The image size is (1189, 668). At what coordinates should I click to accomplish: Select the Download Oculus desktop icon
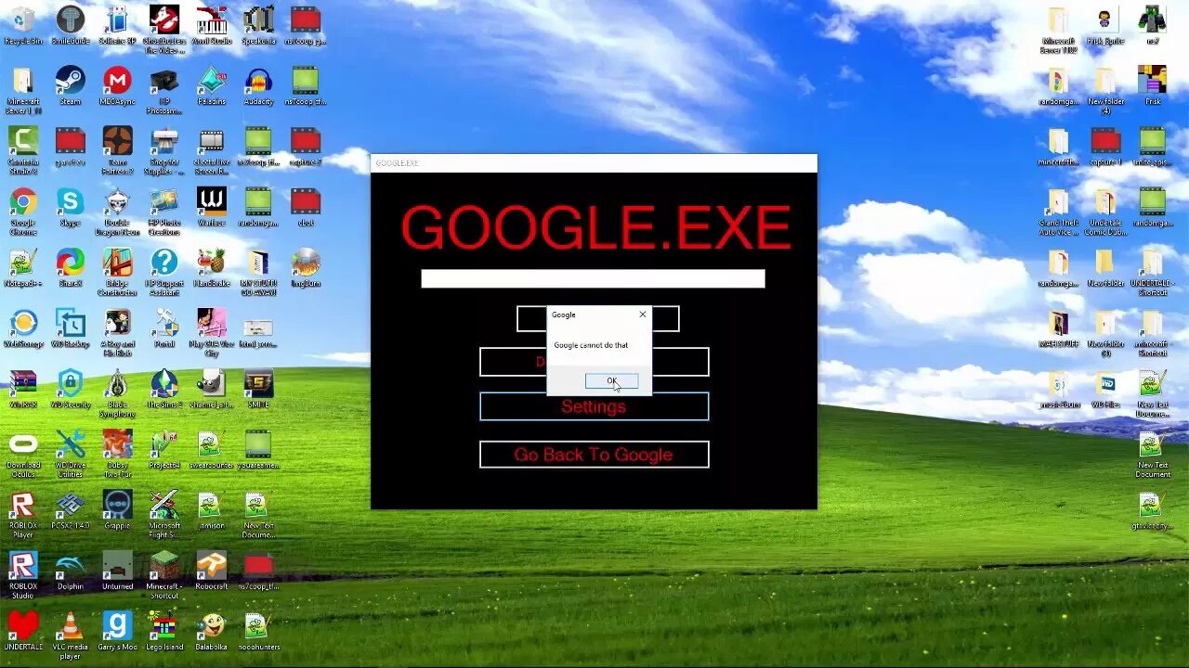click(x=23, y=455)
